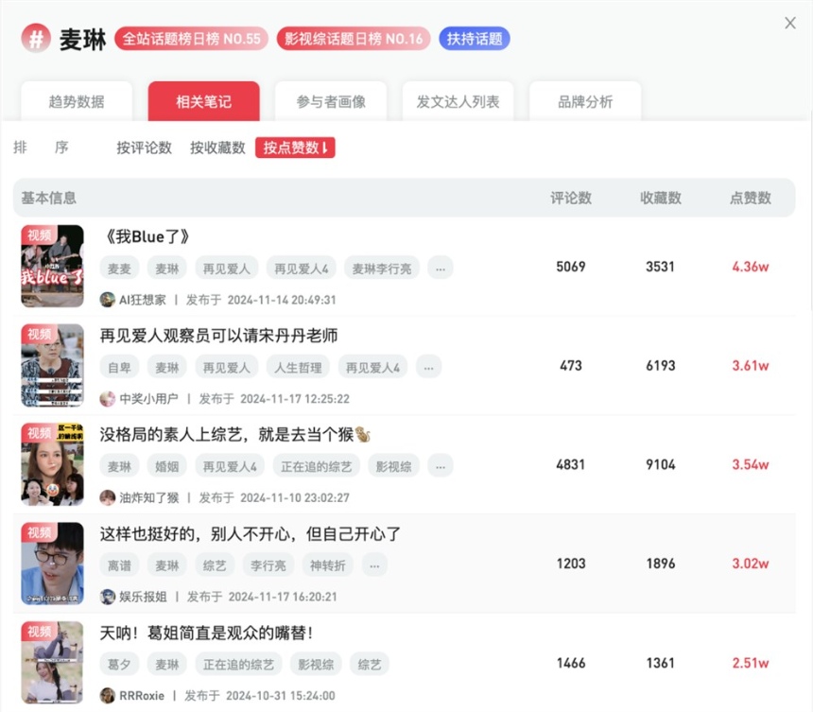Viewport: 813px width, 712px height.
Task: Click 中奖小用户's avatar icon
Action: point(109,399)
